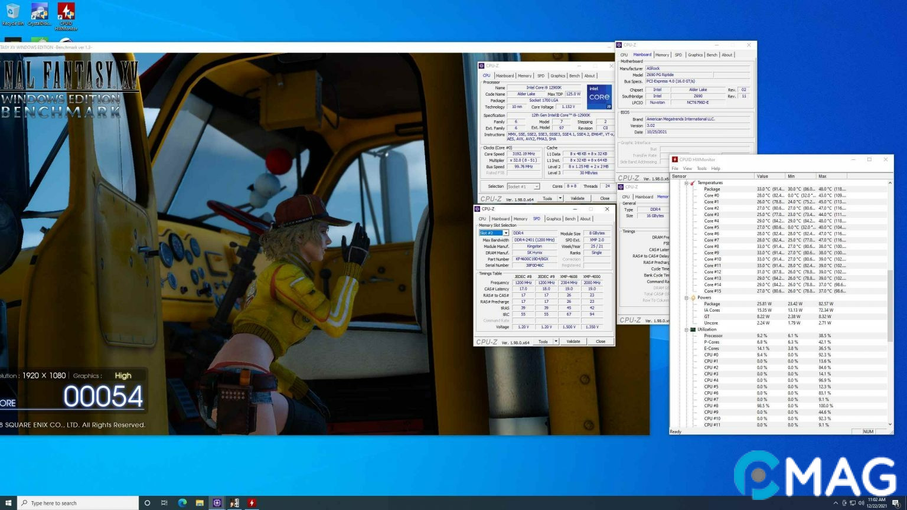Click Validate button in CPU-Z SPD window

pos(573,342)
